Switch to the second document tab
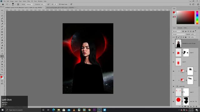This screenshot has width=200, height=112. pos(60,7)
